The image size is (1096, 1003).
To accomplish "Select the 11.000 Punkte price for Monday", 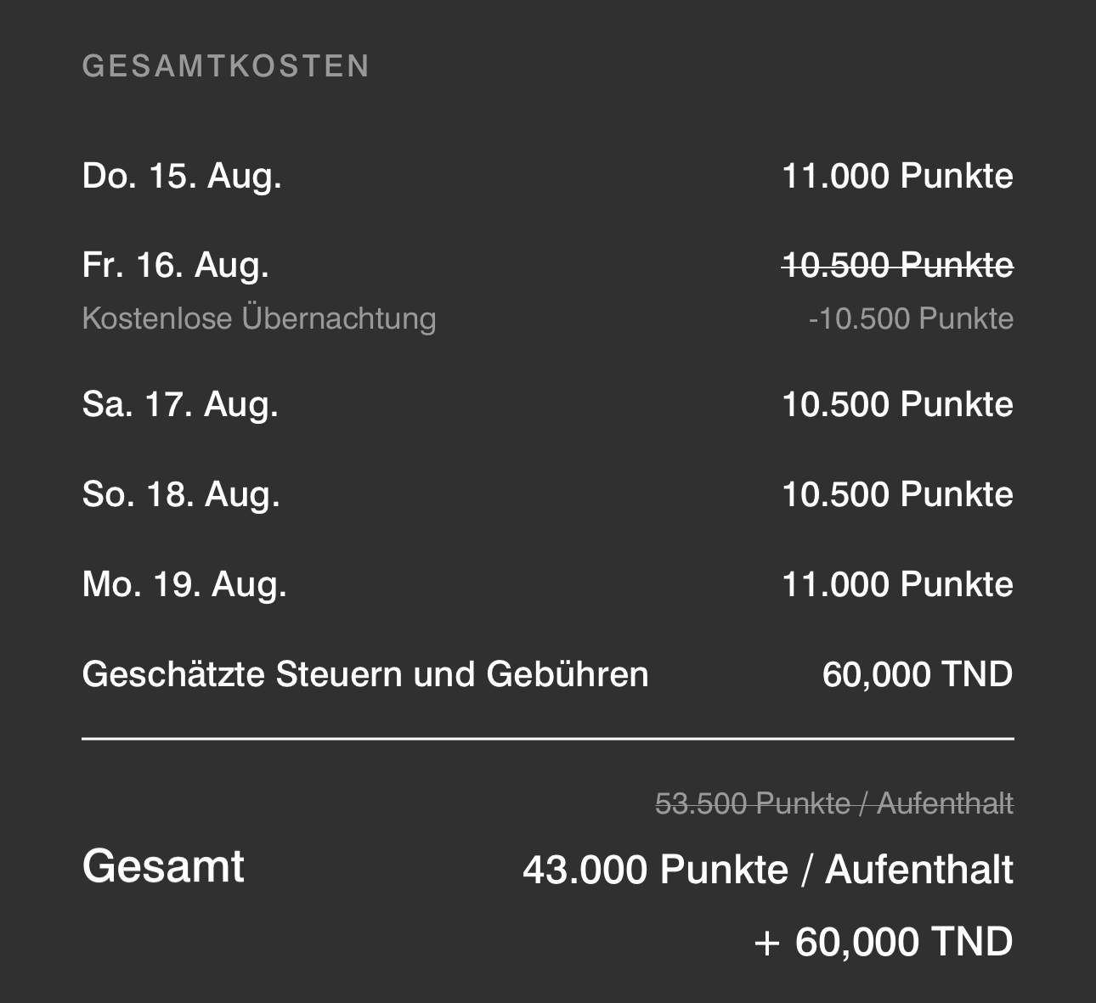I will click(x=897, y=584).
